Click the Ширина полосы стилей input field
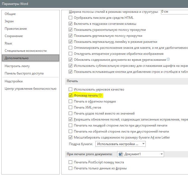Screen dimensions: 188x177 (174, 12)
